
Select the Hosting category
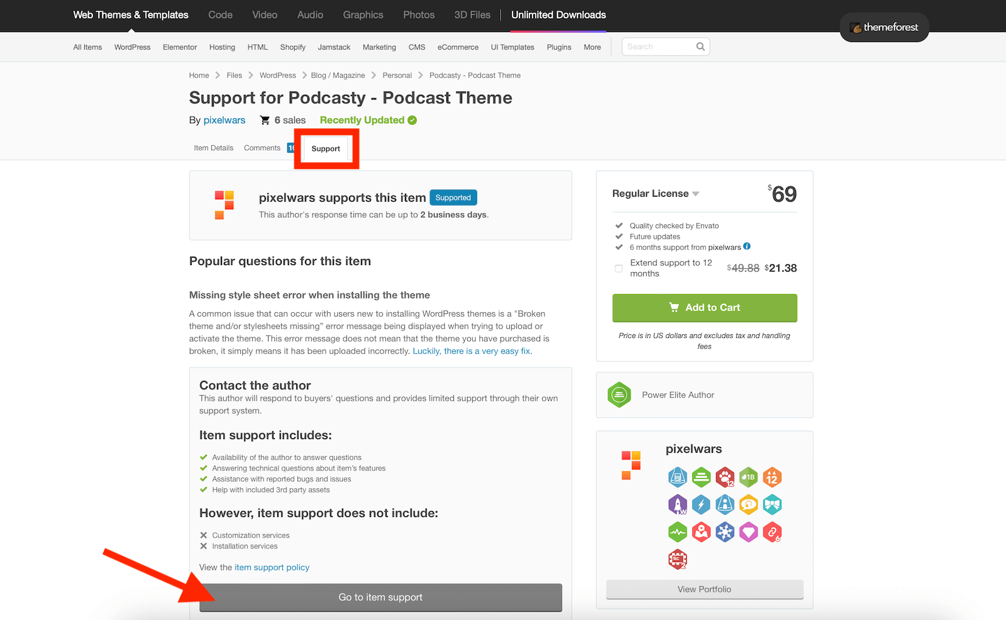click(x=222, y=47)
